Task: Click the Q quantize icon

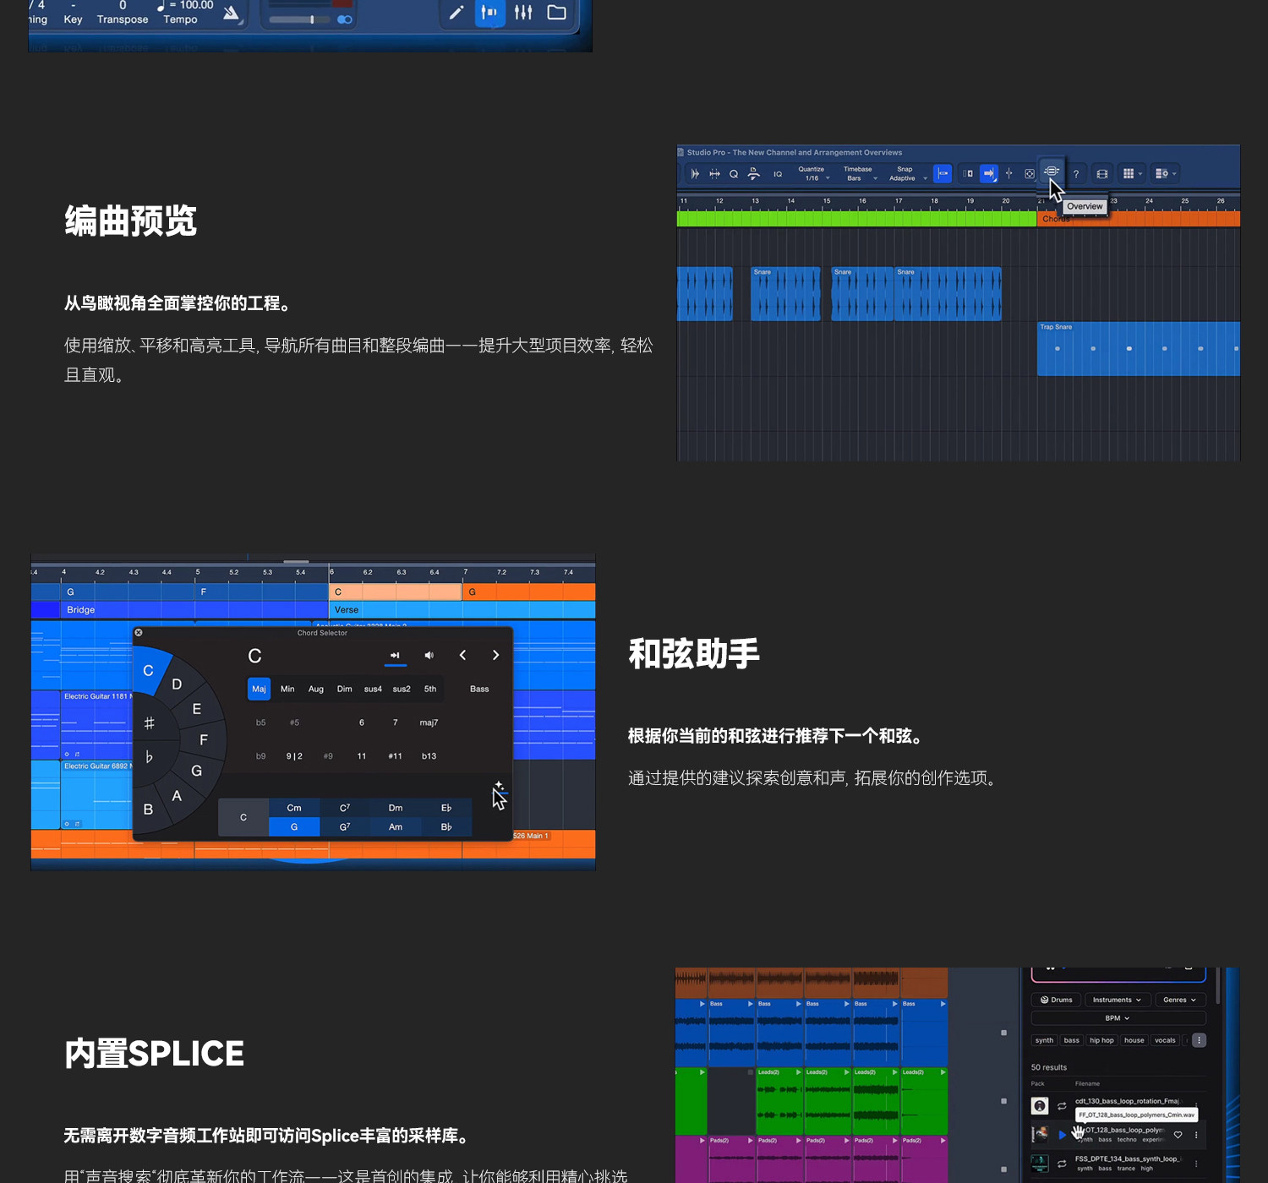Action: pos(734,174)
